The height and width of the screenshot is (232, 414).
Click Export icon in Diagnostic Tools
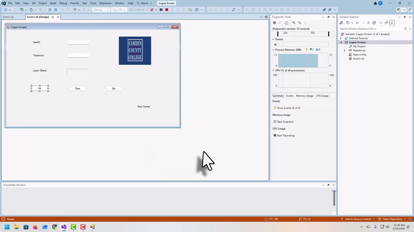[287, 23]
